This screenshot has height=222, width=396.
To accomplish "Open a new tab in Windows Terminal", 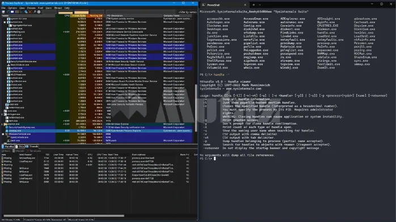I will point(254,5).
